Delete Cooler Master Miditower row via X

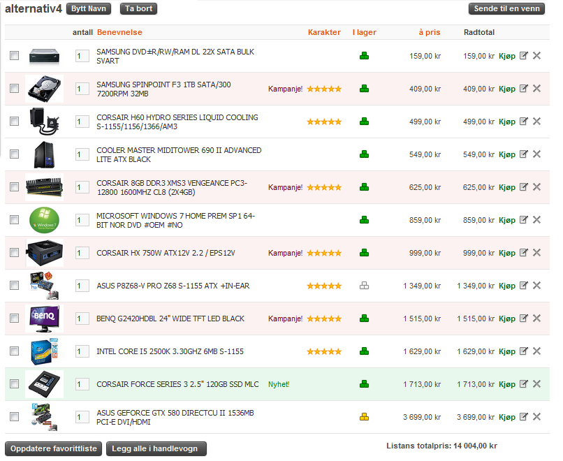536,154
